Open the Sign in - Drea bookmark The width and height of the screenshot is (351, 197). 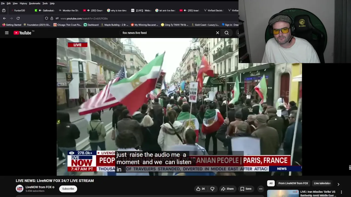[230, 25]
